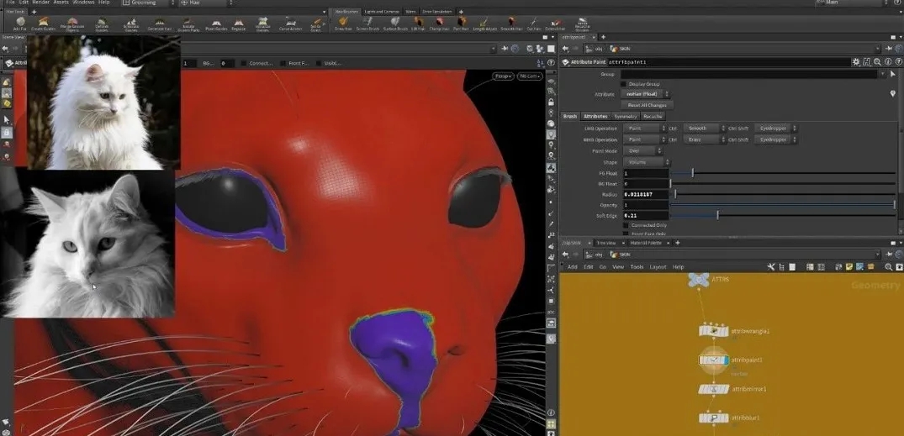Adjust the FG Float slider
This screenshot has height=436, width=904.
(x=783, y=173)
